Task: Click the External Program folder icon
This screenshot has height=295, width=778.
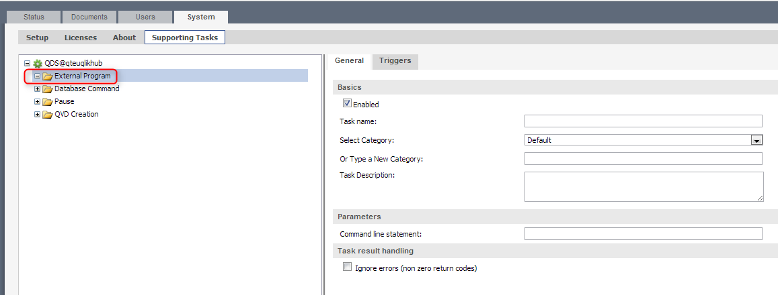Action: click(x=48, y=76)
